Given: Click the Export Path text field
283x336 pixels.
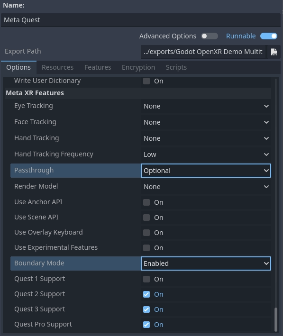Looking at the screenshot, I should click(203, 52).
